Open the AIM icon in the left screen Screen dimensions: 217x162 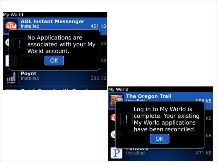[11, 26]
